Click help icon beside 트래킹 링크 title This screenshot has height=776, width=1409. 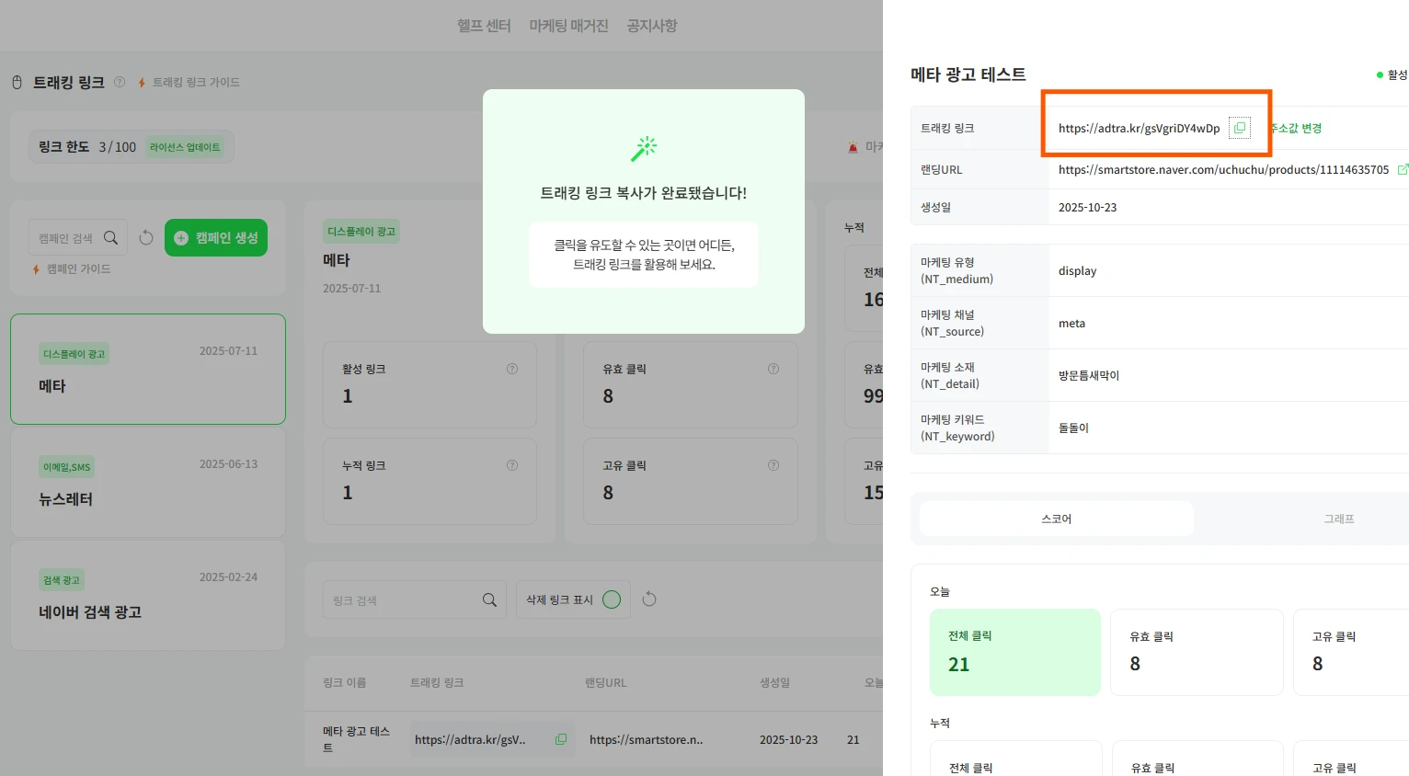click(120, 82)
